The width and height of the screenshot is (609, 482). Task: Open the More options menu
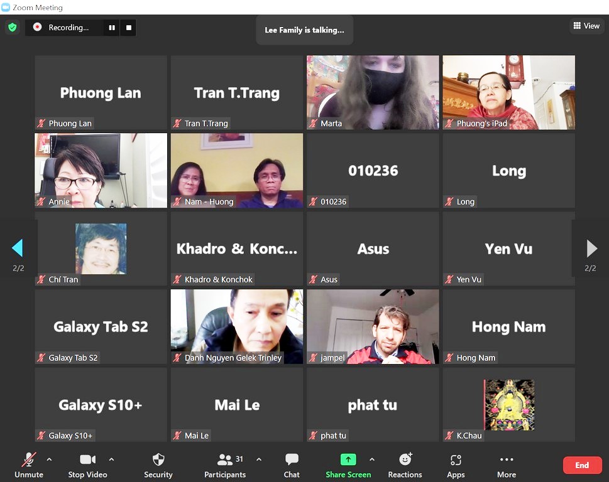coord(507,459)
